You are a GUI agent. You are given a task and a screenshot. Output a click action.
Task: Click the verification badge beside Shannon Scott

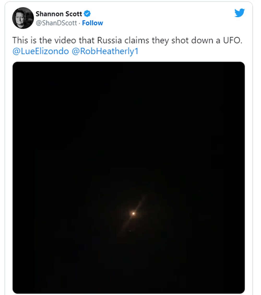pos(87,14)
